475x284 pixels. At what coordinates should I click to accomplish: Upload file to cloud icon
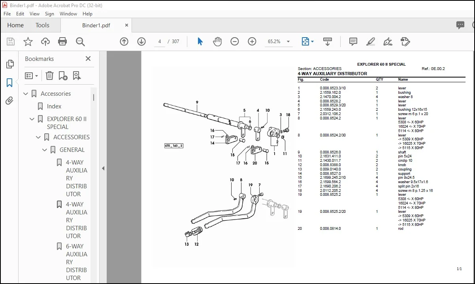[x=45, y=42]
